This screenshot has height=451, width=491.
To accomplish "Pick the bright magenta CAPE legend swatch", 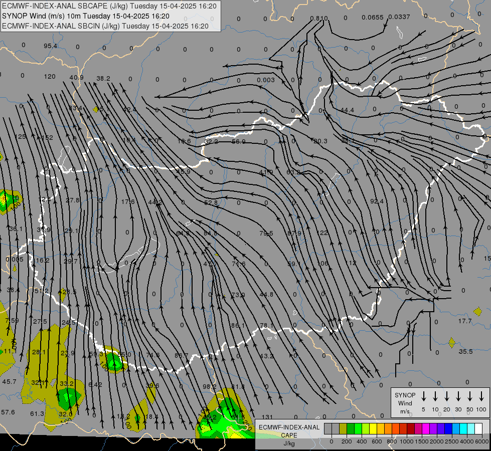I will 426,429.
